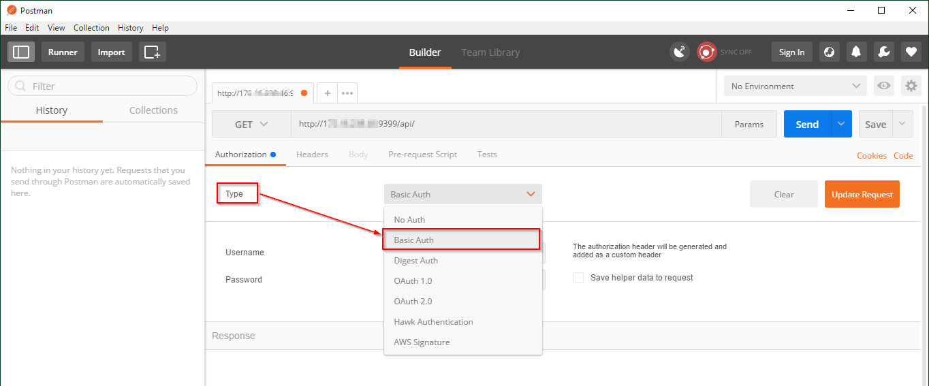Open the View menu
Viewport: 929px width, 386px height.
pyautogui.click(x=57, y=28)
